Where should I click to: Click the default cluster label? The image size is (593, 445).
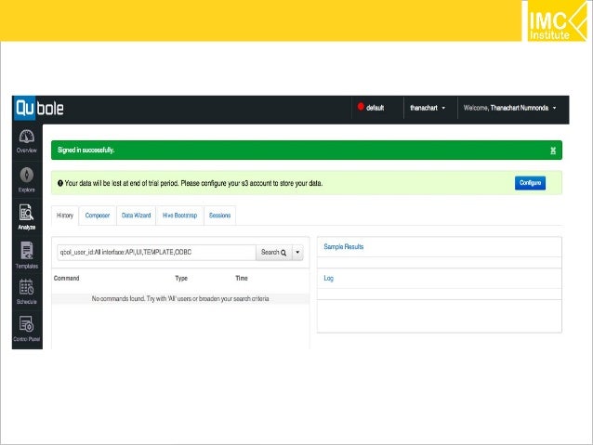pos(375,108)
